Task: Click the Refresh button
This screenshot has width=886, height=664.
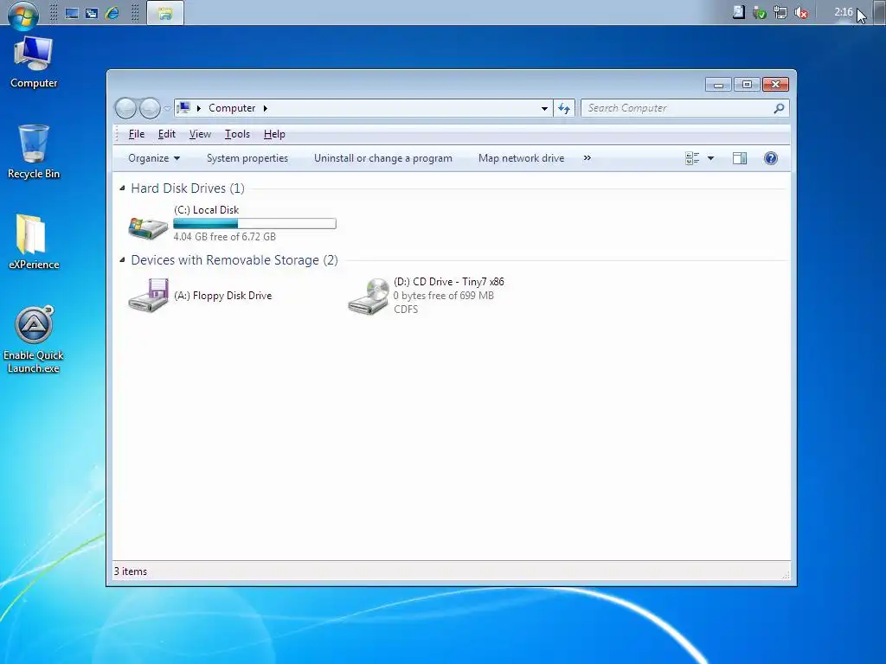Action: tap(564, 108)
